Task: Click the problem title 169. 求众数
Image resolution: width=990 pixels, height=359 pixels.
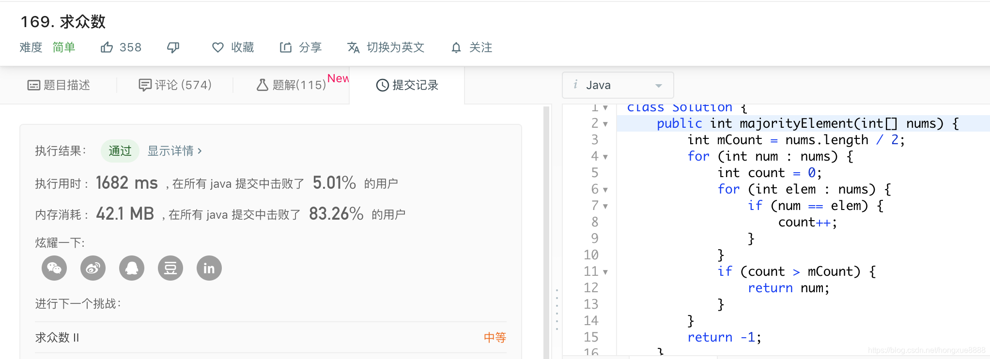Action: tap(63, 21)
